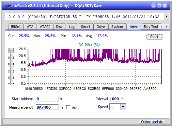The width and height of the screenshot is (172, 126).
Task: Select the Log tab
Action: tap(71, 27)
